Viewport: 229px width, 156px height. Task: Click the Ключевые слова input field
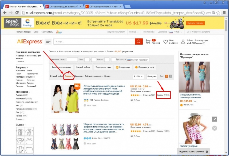click(72, 60)
